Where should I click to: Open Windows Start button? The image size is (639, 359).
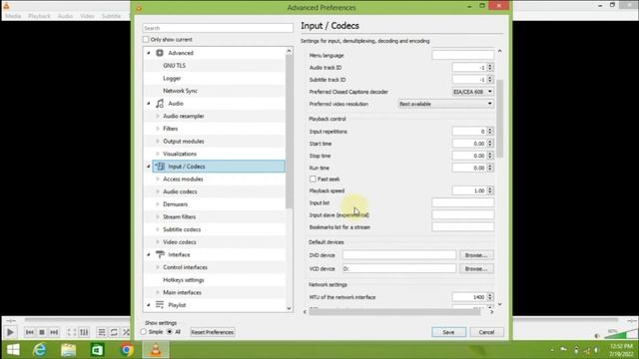13,350
